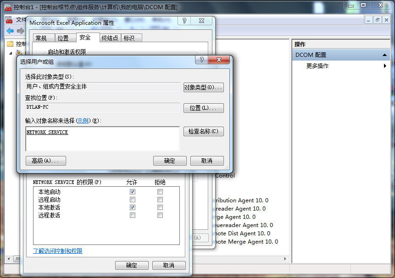The image size is (395, 278).
Task: Click horizontal scrollbar right arrow
Action: [x=285, y=259]
